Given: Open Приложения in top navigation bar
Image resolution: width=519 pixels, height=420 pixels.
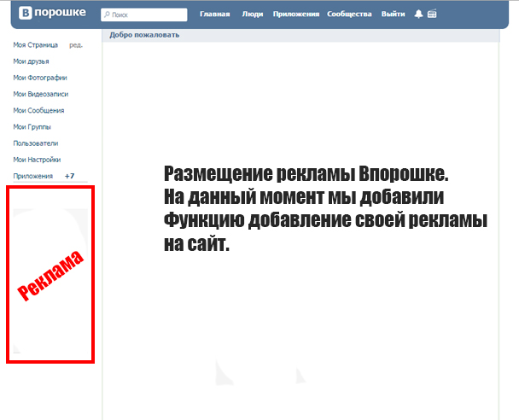Looking at the screenshot, I should [296, 14].
